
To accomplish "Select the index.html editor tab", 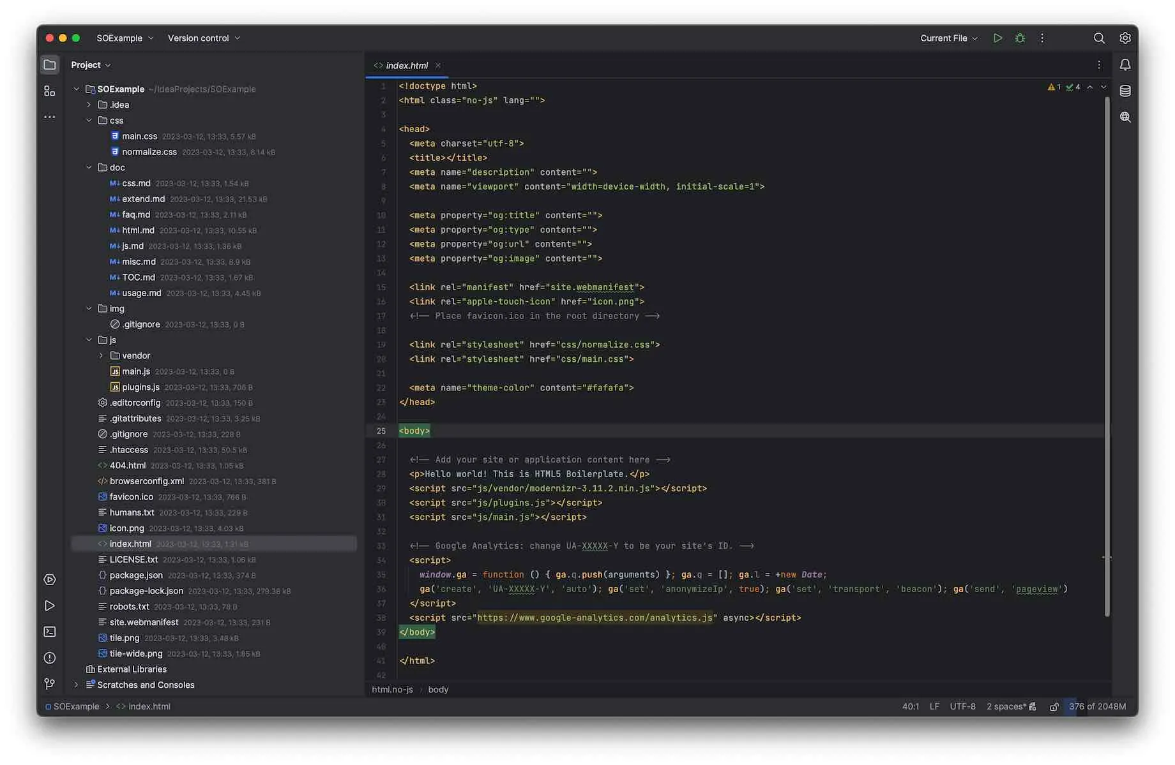I will pos(407,66).
